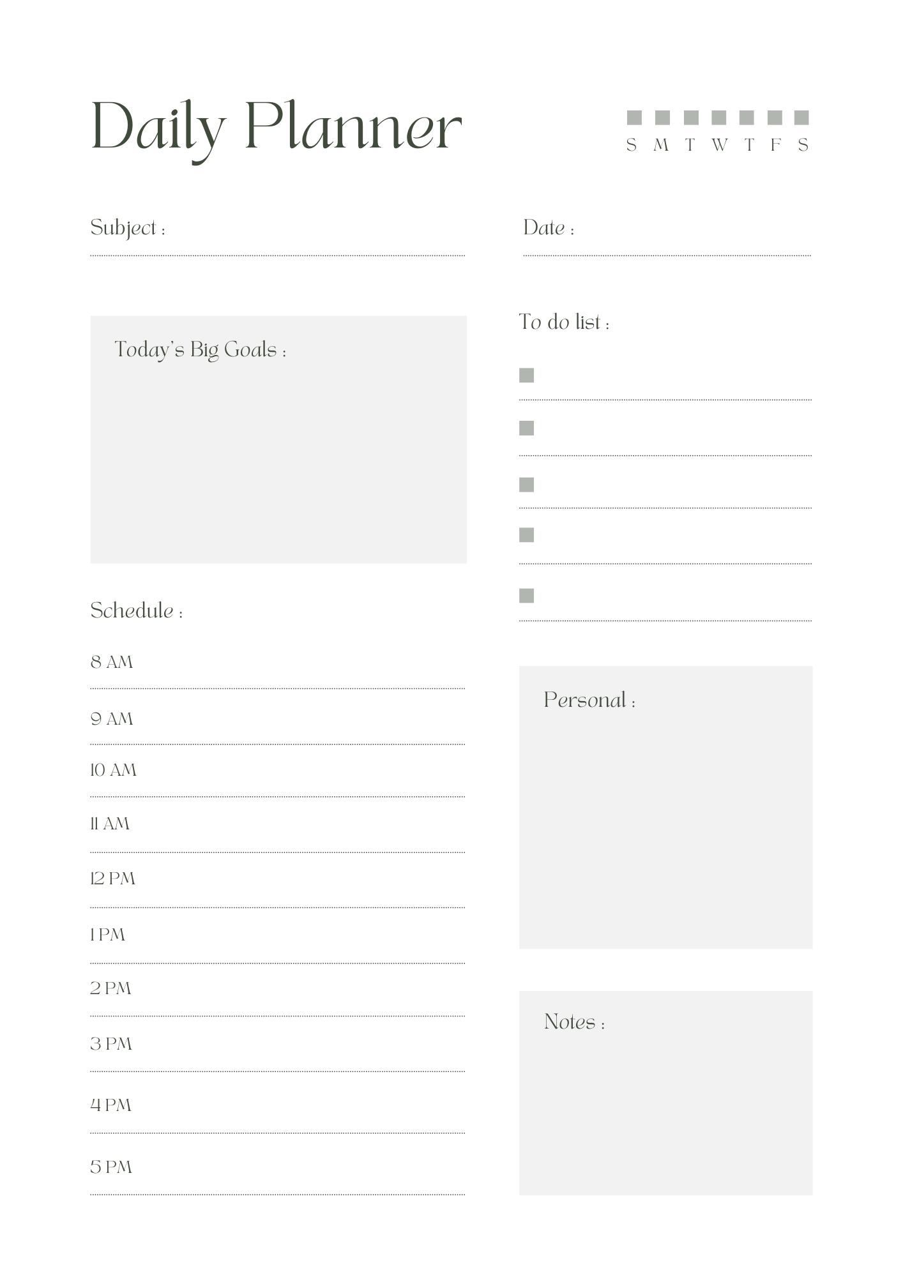Check the Friday day box
Image resolution: width=903 pixels, height=1277 pixels.
click(x=775, y=117)
